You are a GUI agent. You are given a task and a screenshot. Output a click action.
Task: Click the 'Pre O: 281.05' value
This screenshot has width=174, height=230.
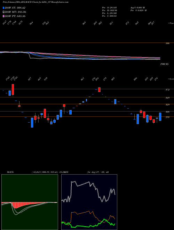point(109,7)
